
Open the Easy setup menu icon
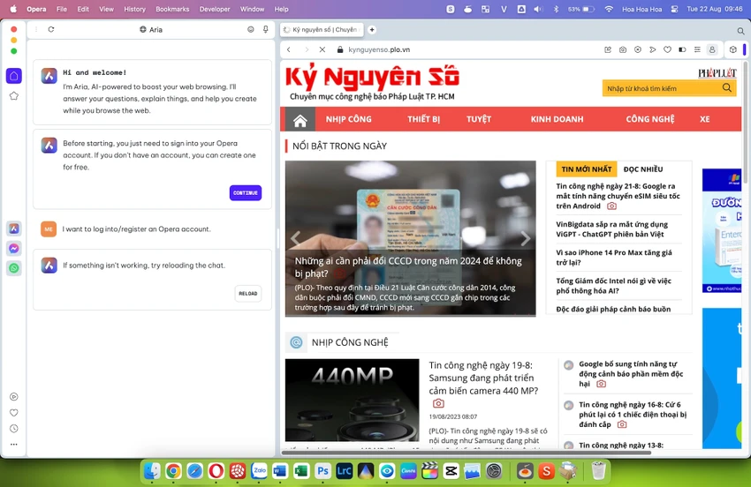click(697, 49)
